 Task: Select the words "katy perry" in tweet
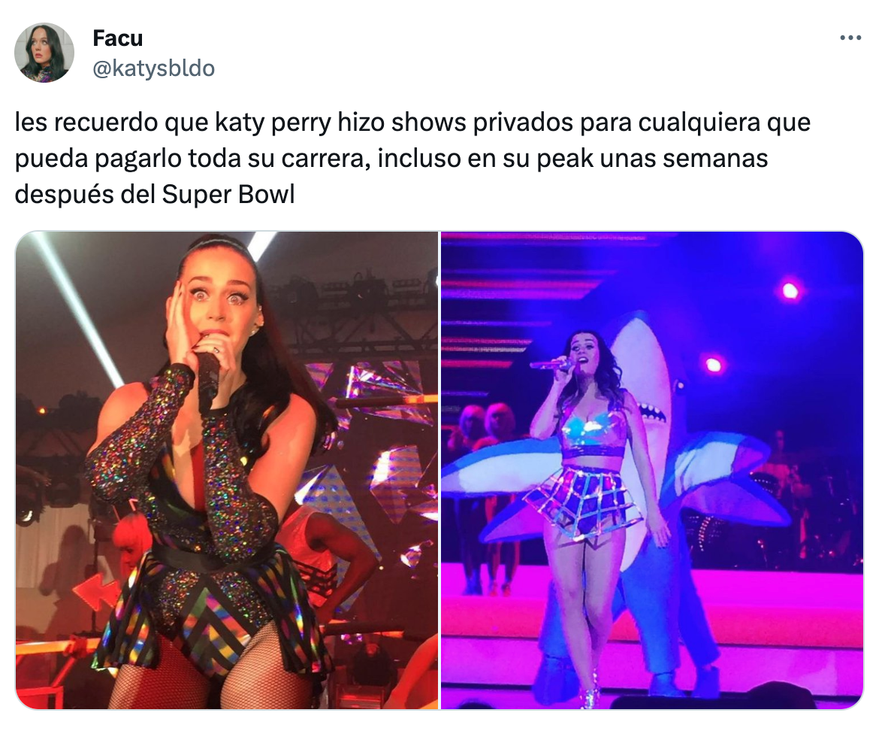coord(273,123)
